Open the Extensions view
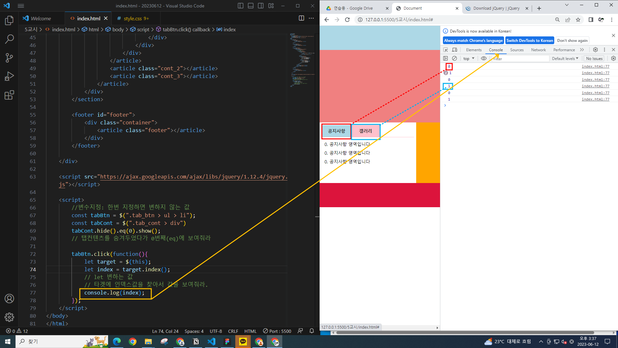The image size is (618, 348). 9,95
